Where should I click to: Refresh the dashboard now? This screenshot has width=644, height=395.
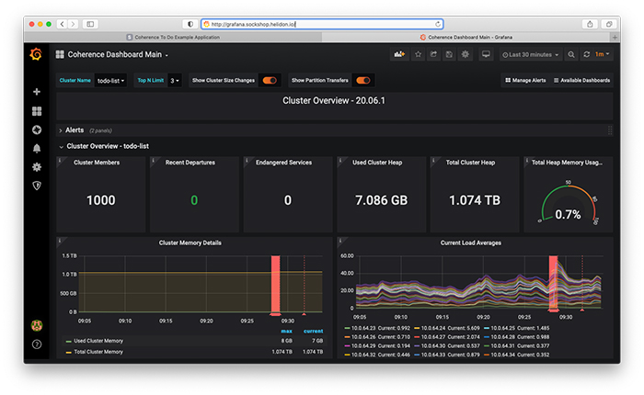587,54
